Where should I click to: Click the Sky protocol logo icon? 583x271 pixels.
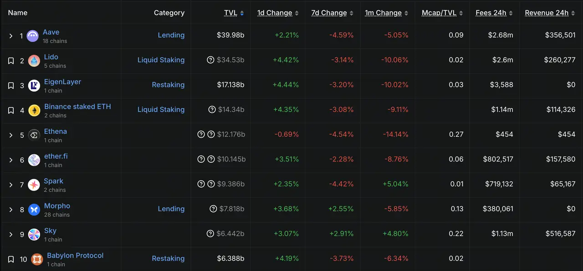tap(34, 235)
